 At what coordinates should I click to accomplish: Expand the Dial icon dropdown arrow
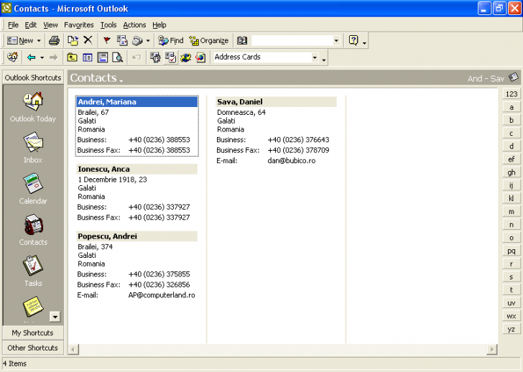click(148, 41)
